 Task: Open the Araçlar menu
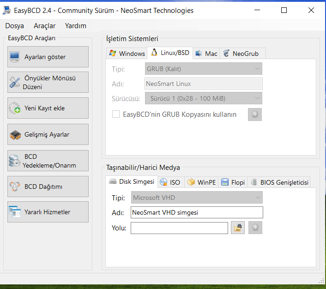click(x=44, y=26)
